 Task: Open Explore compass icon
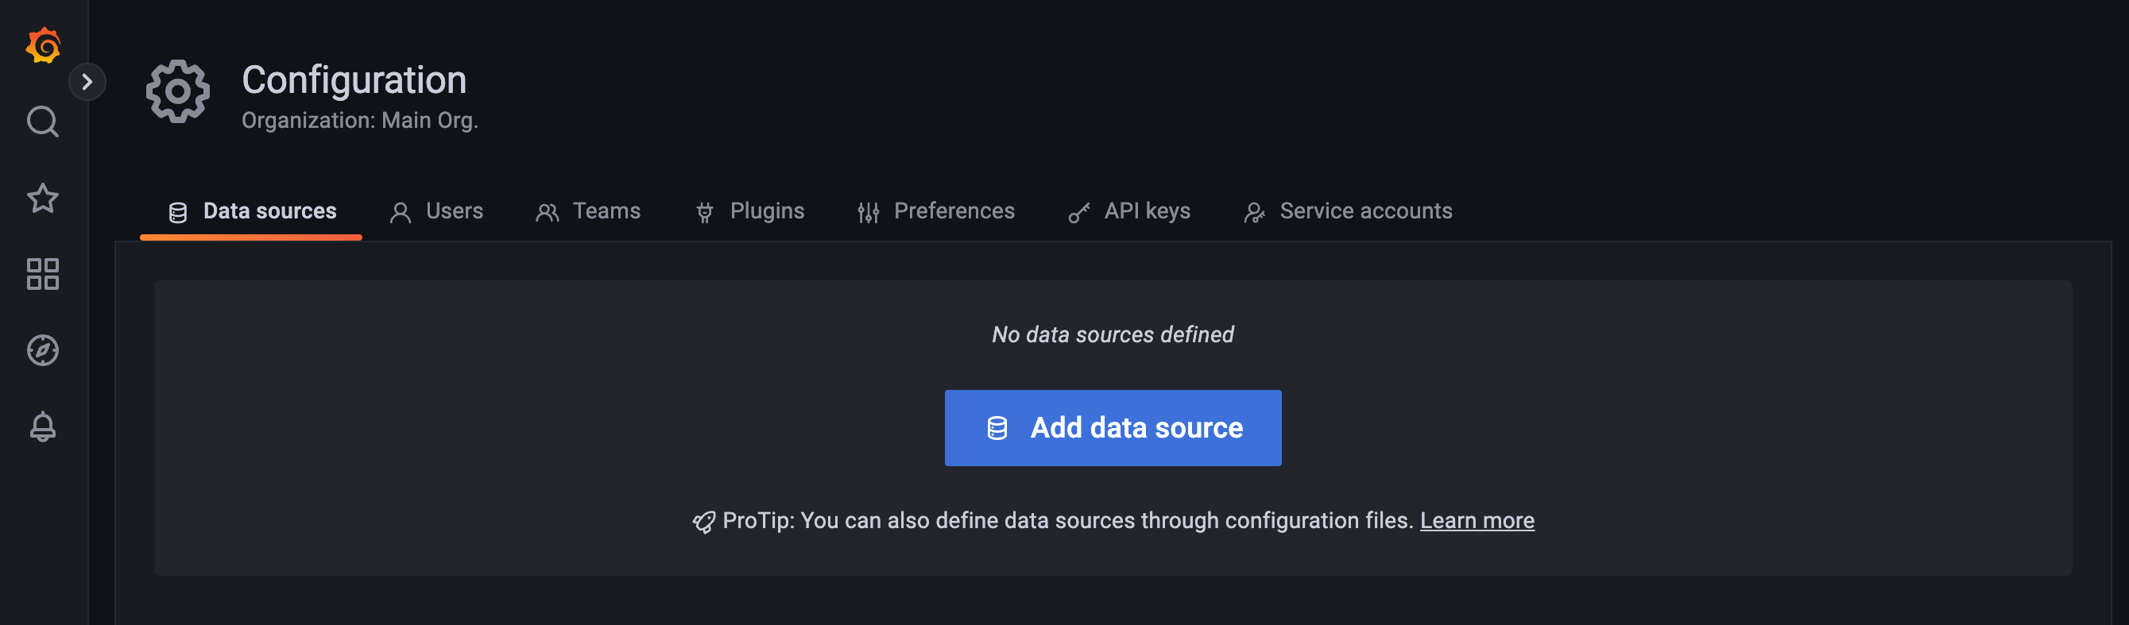(43, 350)
